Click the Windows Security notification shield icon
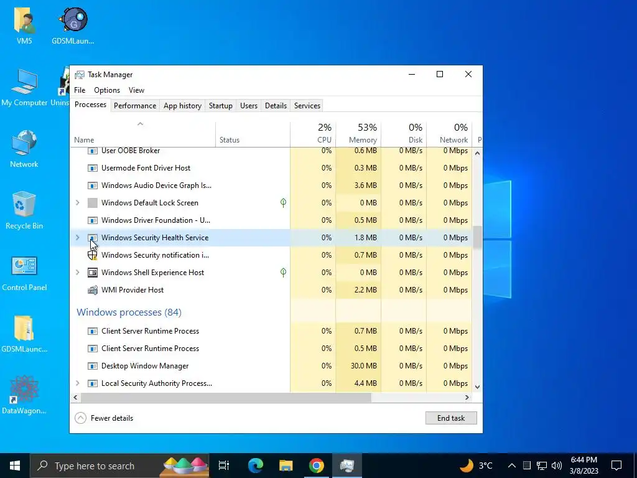Viewport: 637px width, 478px height. tap(93, 255)
